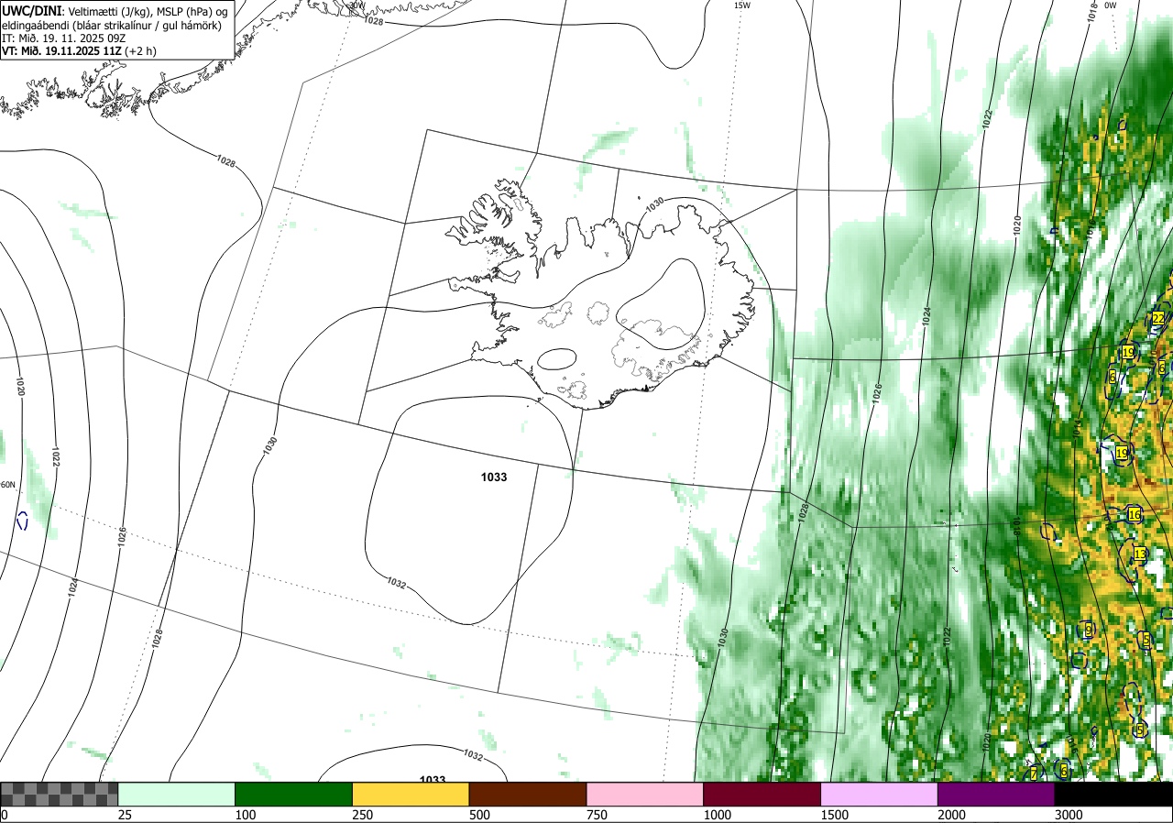Select the dark green 100–250 legend swatch

pos(294,794)
